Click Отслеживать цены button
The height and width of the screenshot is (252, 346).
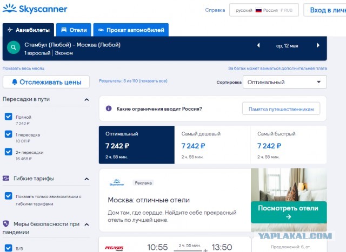(46, 82)
